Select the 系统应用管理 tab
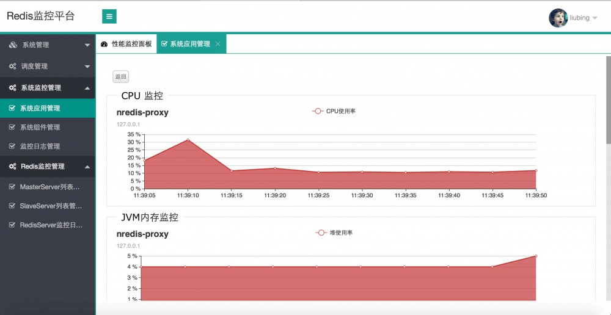 190,44
